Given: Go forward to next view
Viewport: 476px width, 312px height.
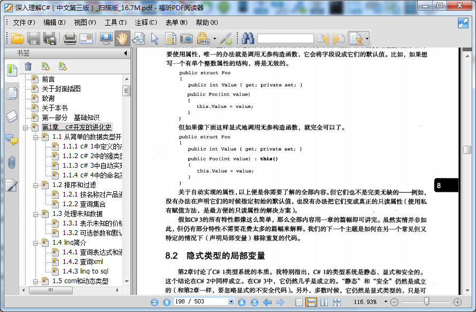Looking at the screenshot, I should tap(280, 302).
